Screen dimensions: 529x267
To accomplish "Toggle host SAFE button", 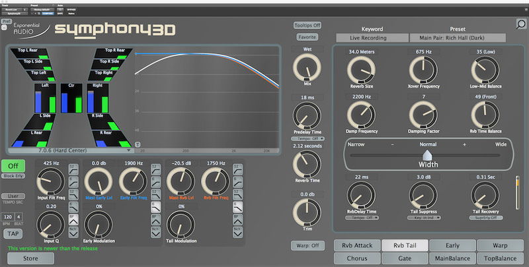I will pos(60,13).
